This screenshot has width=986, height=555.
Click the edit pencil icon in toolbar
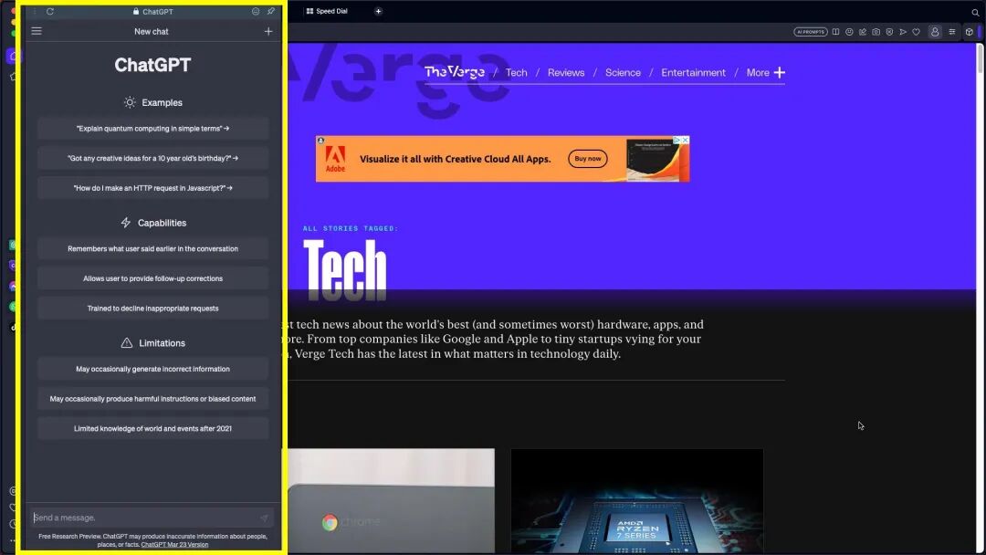[x=863, y=31]
